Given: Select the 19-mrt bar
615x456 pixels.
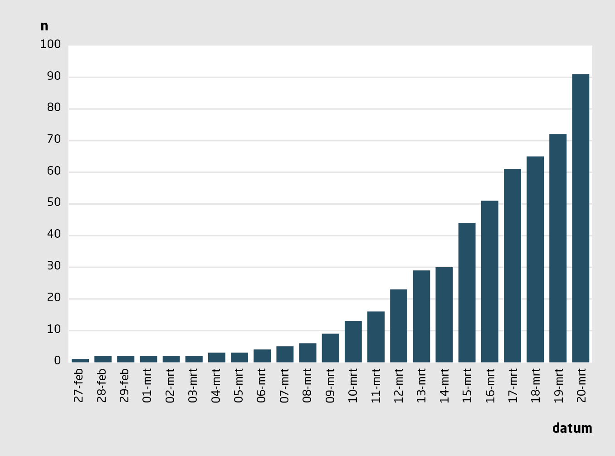Looking at the screenshot, I should point(558,248).
